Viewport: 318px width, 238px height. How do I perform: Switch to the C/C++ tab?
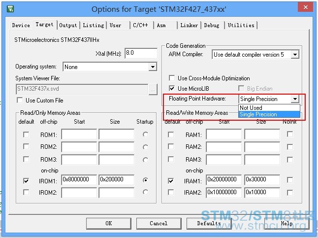click(x=142, y=26)
